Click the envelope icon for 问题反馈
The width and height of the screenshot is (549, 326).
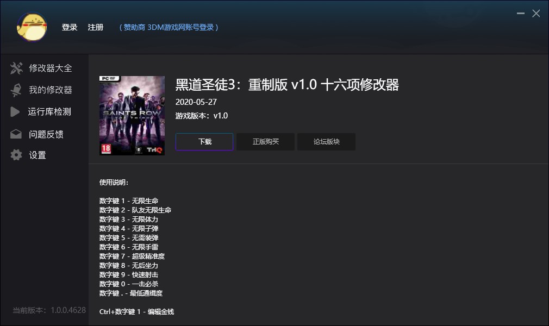pyautogui.click(x=16, y=134)
